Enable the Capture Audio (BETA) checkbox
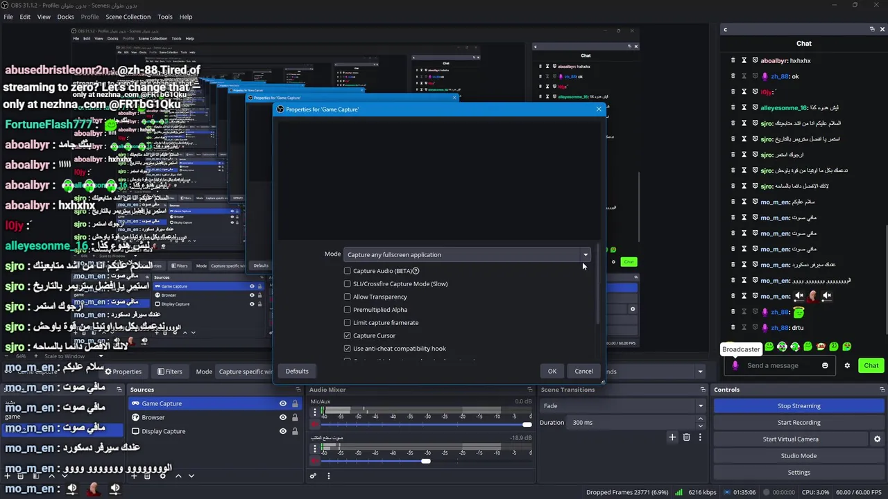 point(348,271)
